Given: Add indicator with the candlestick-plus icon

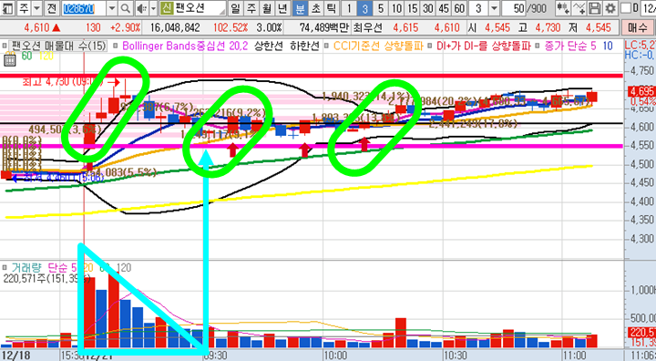Looking at the screenshot, I should (563, 8).
